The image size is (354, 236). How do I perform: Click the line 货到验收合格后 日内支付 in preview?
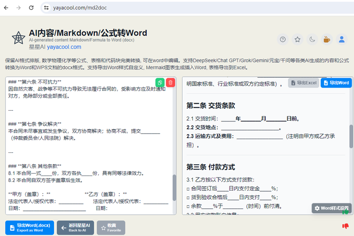232,197
